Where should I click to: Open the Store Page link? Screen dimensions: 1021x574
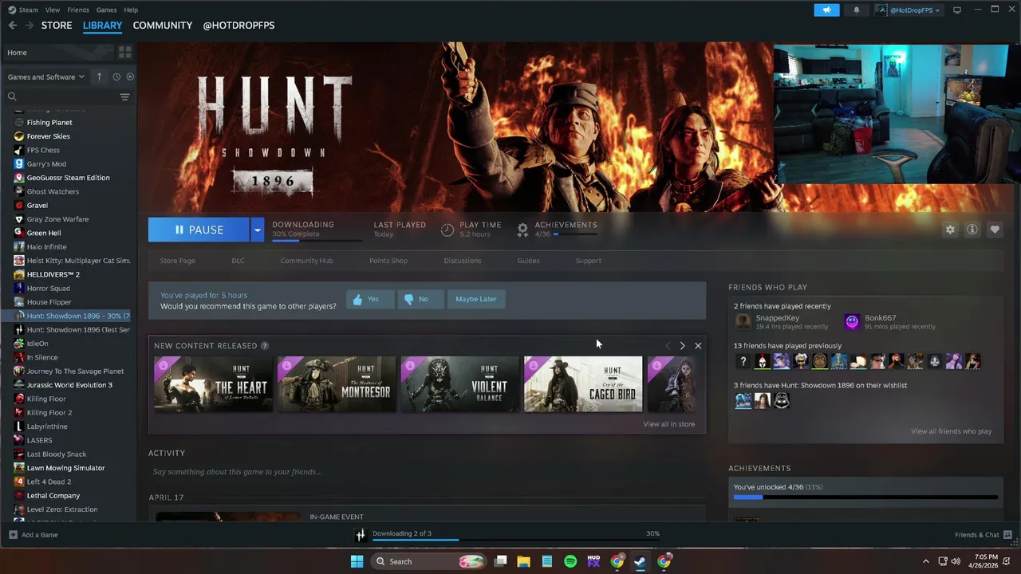click(x=177, y=261)
